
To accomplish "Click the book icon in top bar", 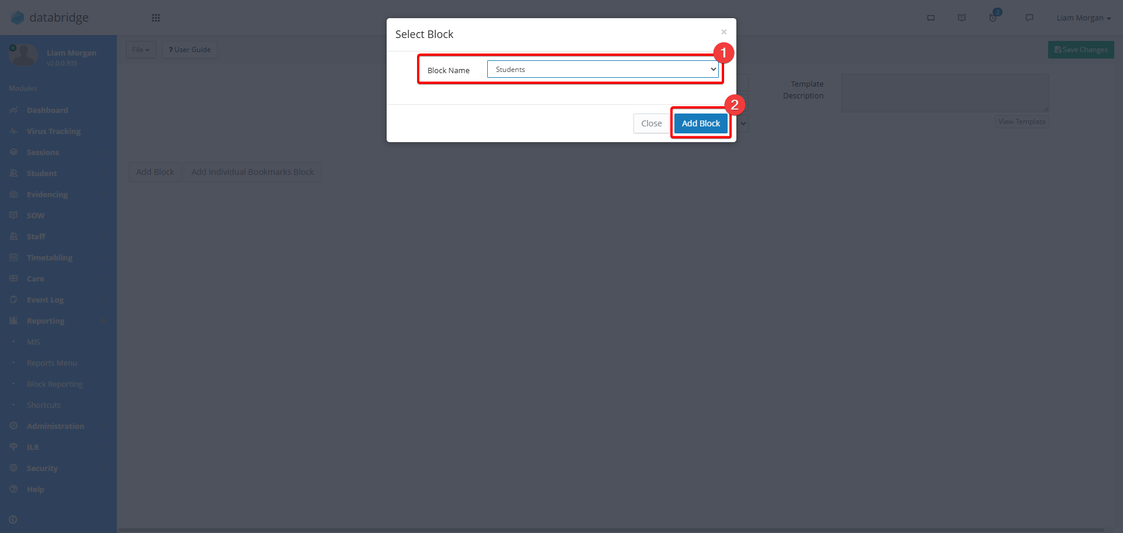I will pyautogui.click(x=962, y=18).
